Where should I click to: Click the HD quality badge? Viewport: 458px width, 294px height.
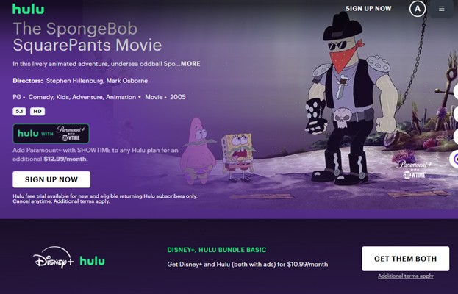[x=37, y=111]
